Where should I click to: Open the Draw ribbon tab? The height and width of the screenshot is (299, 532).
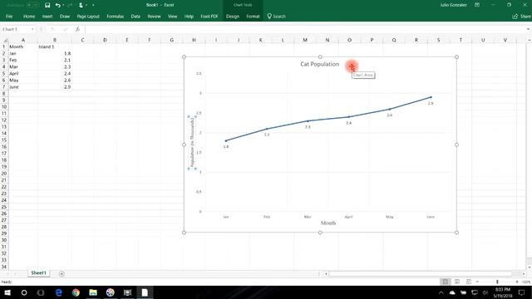tap(65, 17)
